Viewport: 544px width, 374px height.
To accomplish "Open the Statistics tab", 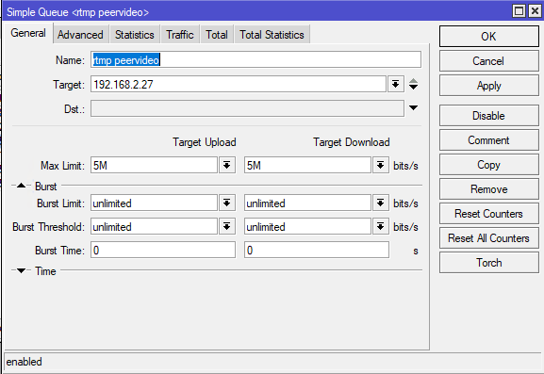I will point(134,34).
